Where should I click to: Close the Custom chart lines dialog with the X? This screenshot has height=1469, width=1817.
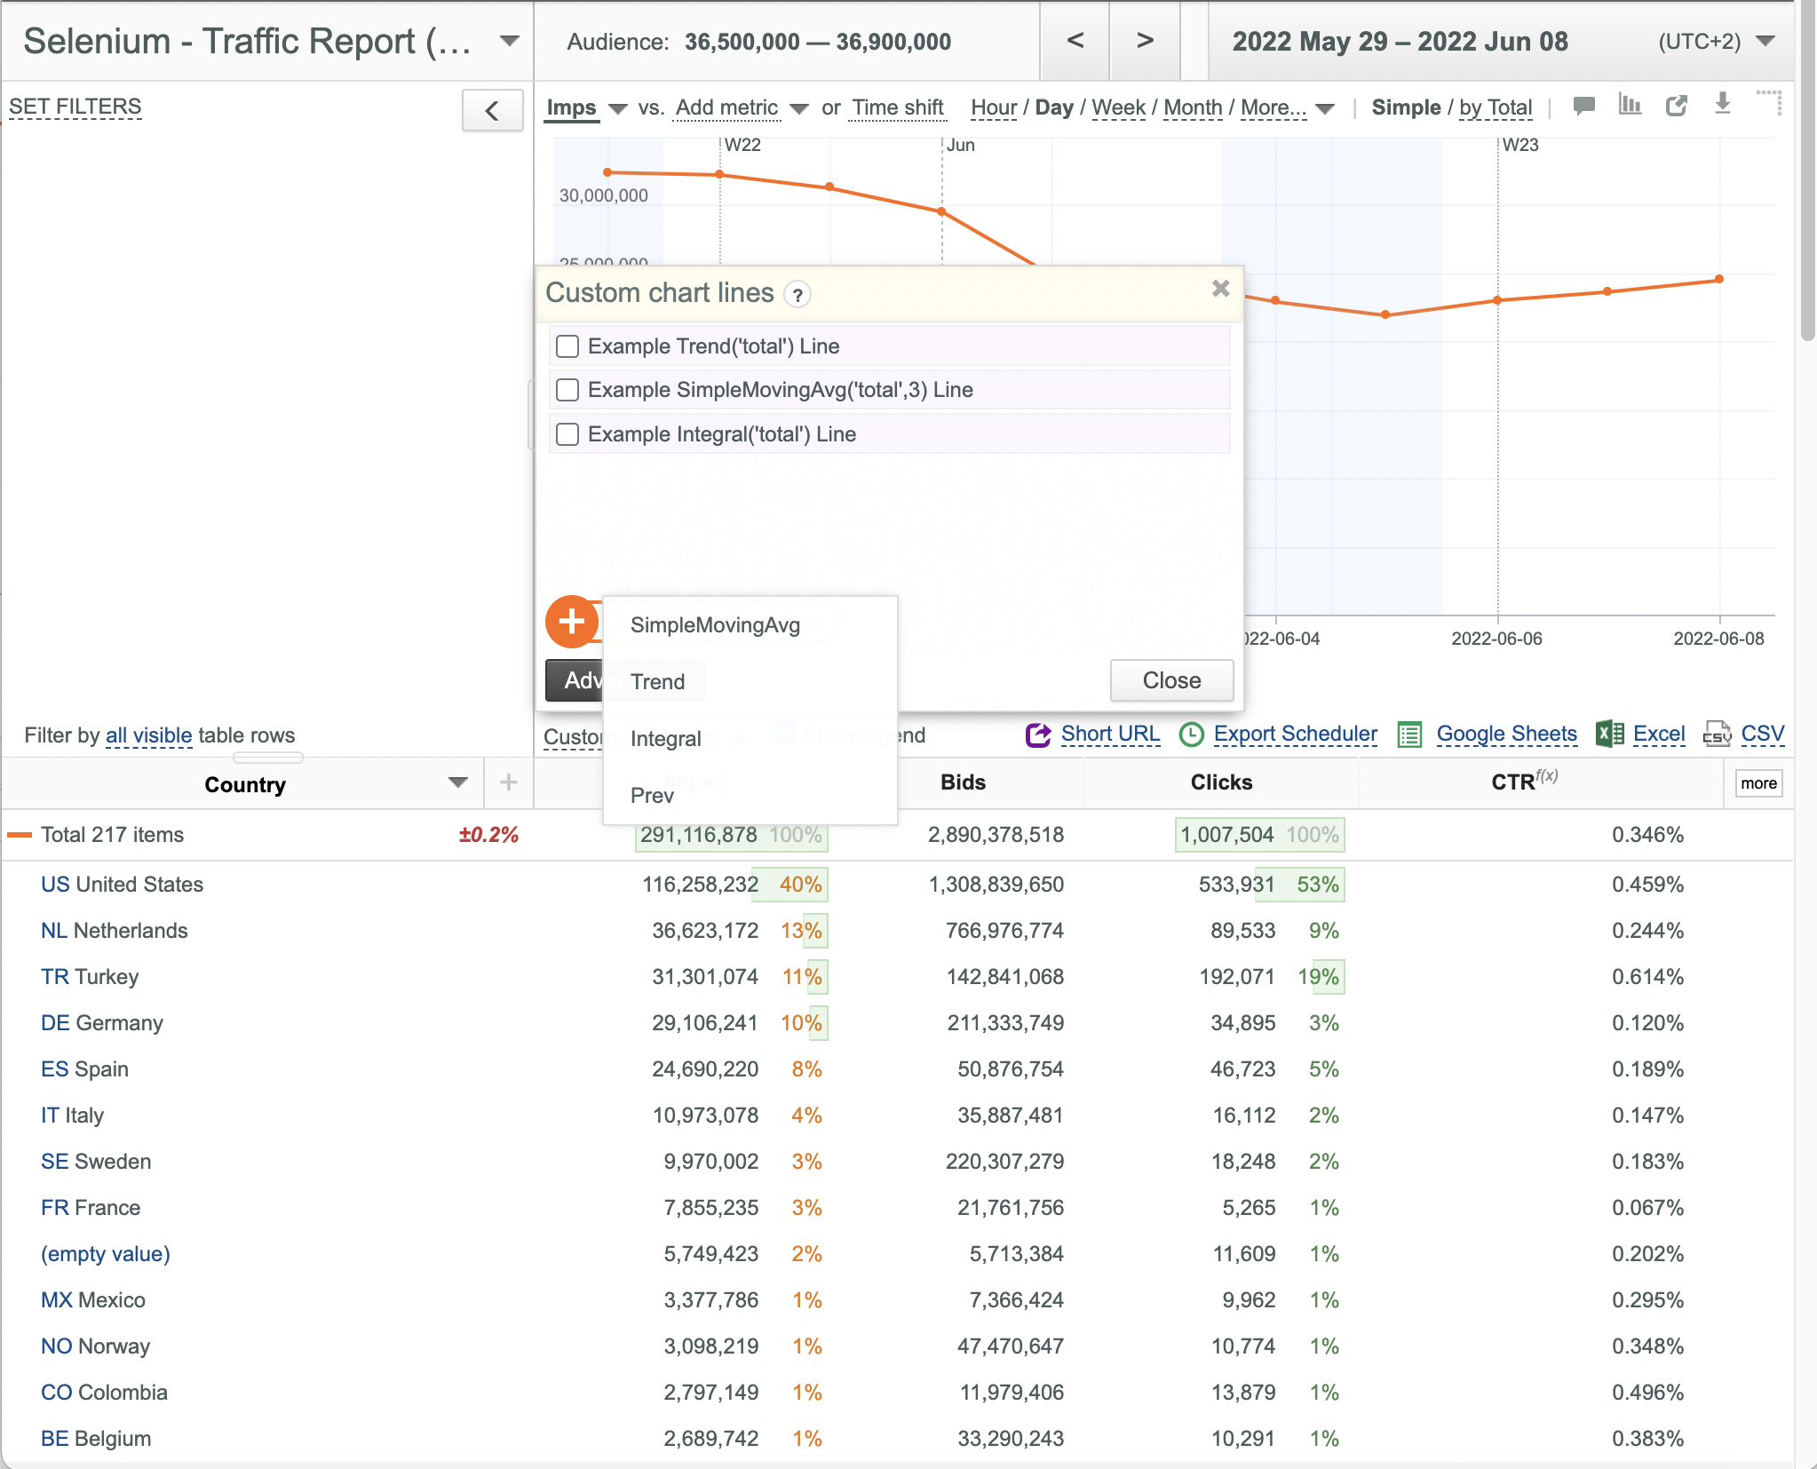(x=1221, y=289)
